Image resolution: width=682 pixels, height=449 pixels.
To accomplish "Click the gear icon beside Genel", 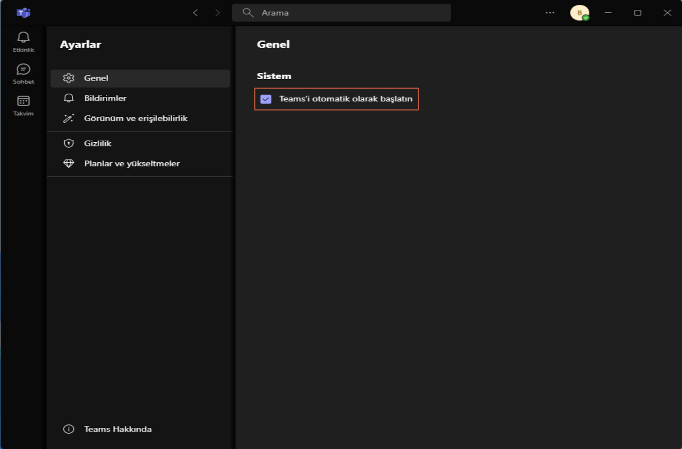I will pos(69,78).
